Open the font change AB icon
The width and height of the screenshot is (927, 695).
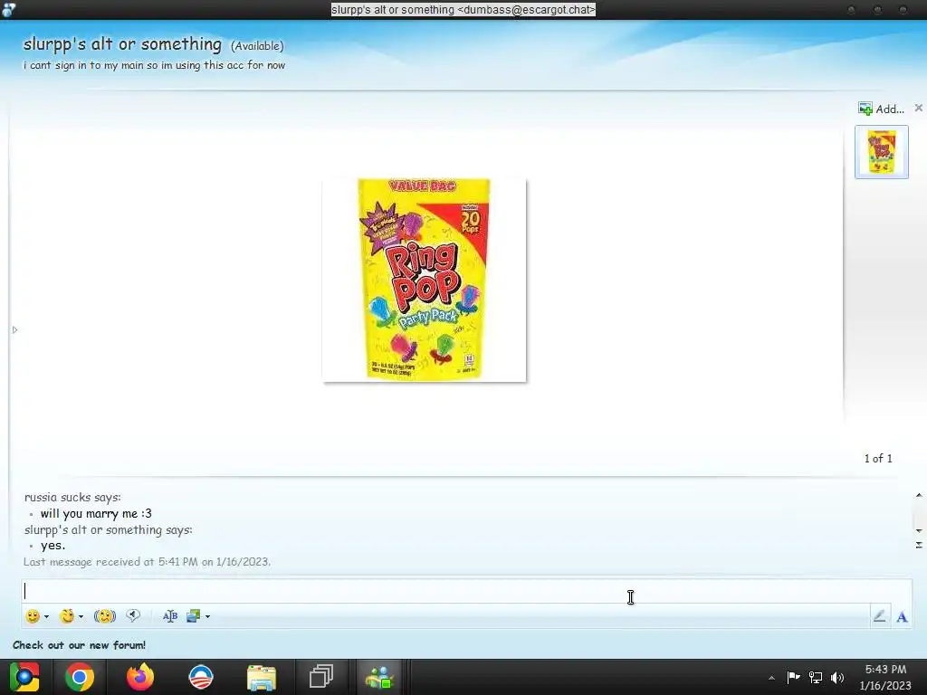tap(170, 616)
